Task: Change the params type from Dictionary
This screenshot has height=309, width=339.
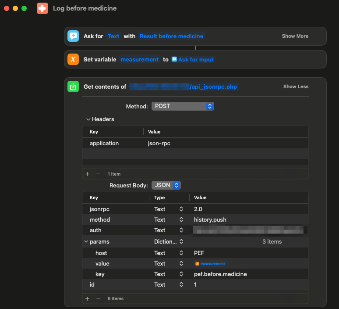Action: pos(169,242)
